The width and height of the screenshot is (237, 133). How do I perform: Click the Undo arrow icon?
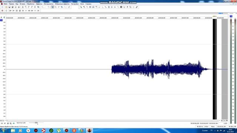[42, 7]
